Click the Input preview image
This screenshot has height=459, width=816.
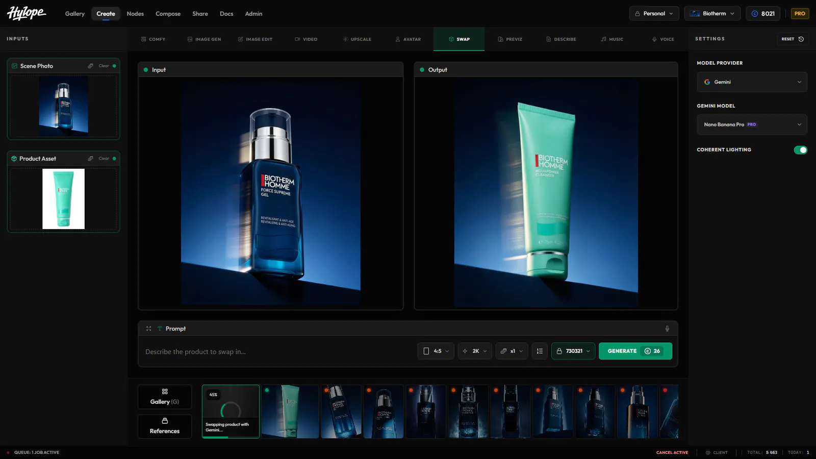[x=271, y=193]
